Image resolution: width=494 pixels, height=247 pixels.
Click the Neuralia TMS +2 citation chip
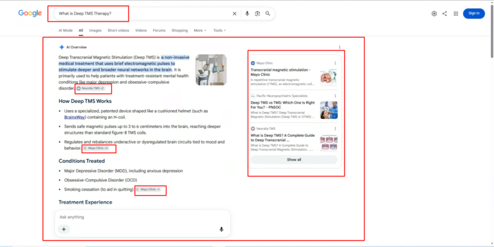[x=91, y=89]
